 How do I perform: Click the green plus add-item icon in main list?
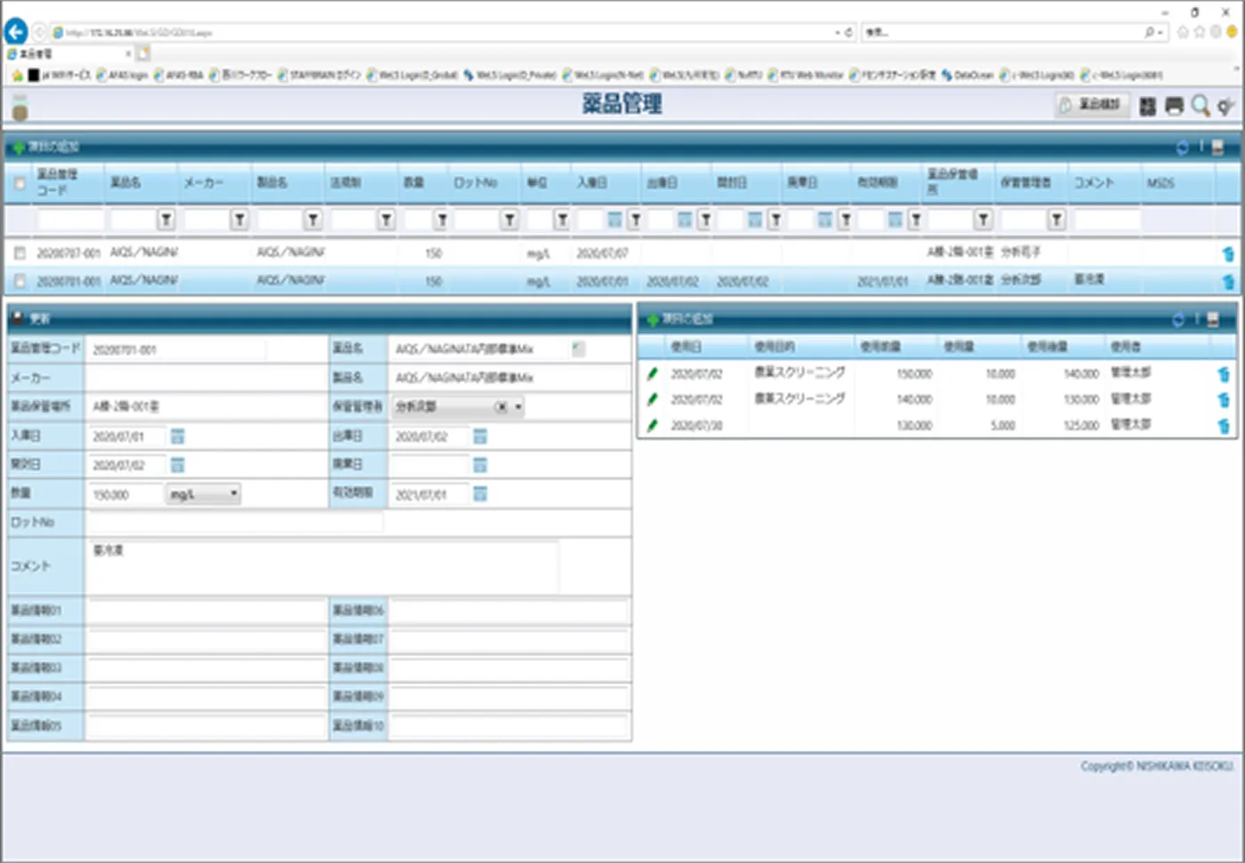click(x=18, y=147)
